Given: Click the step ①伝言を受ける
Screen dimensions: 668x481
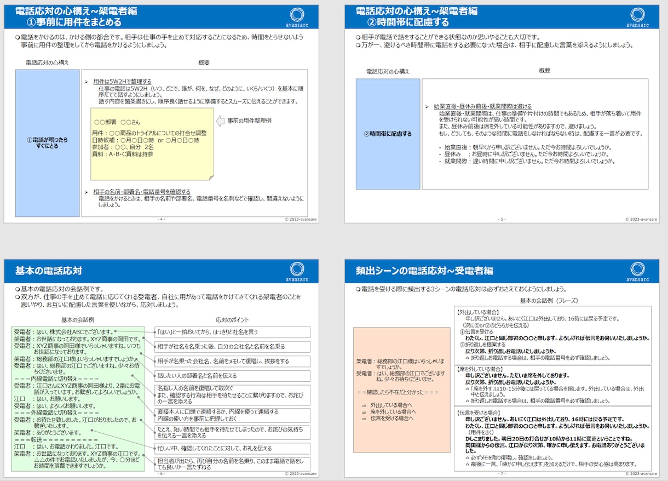Looking at the screenshot, I should pyautogui.click(x=476, y=332).
